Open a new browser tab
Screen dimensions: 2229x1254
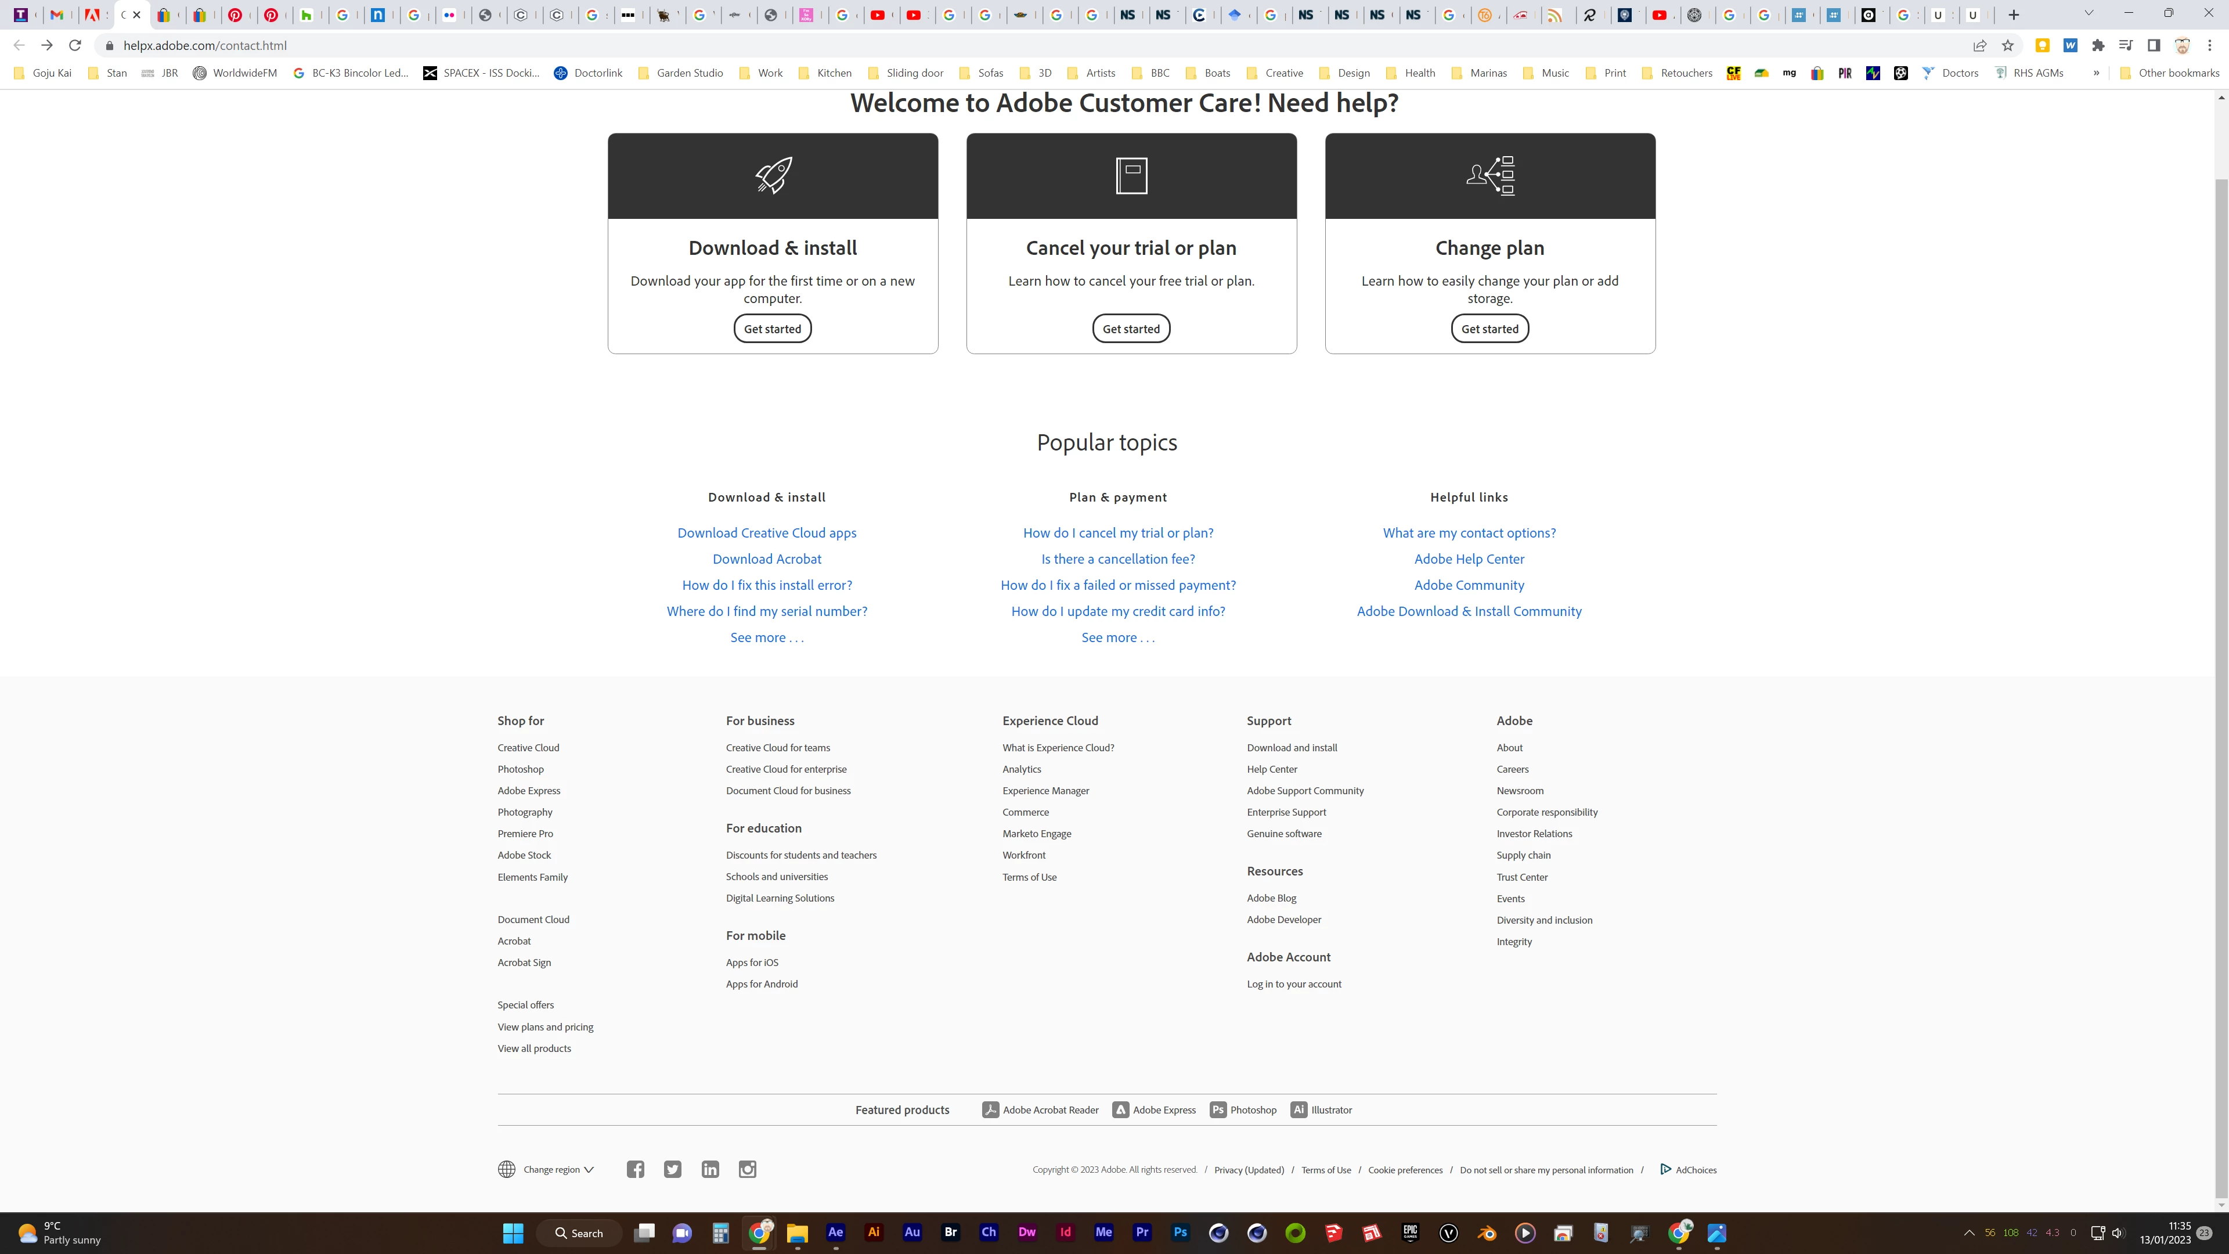(x=2014, y=15)
